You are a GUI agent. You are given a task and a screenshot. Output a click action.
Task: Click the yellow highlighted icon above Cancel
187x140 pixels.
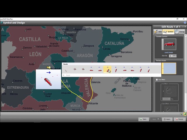point(185,114)
